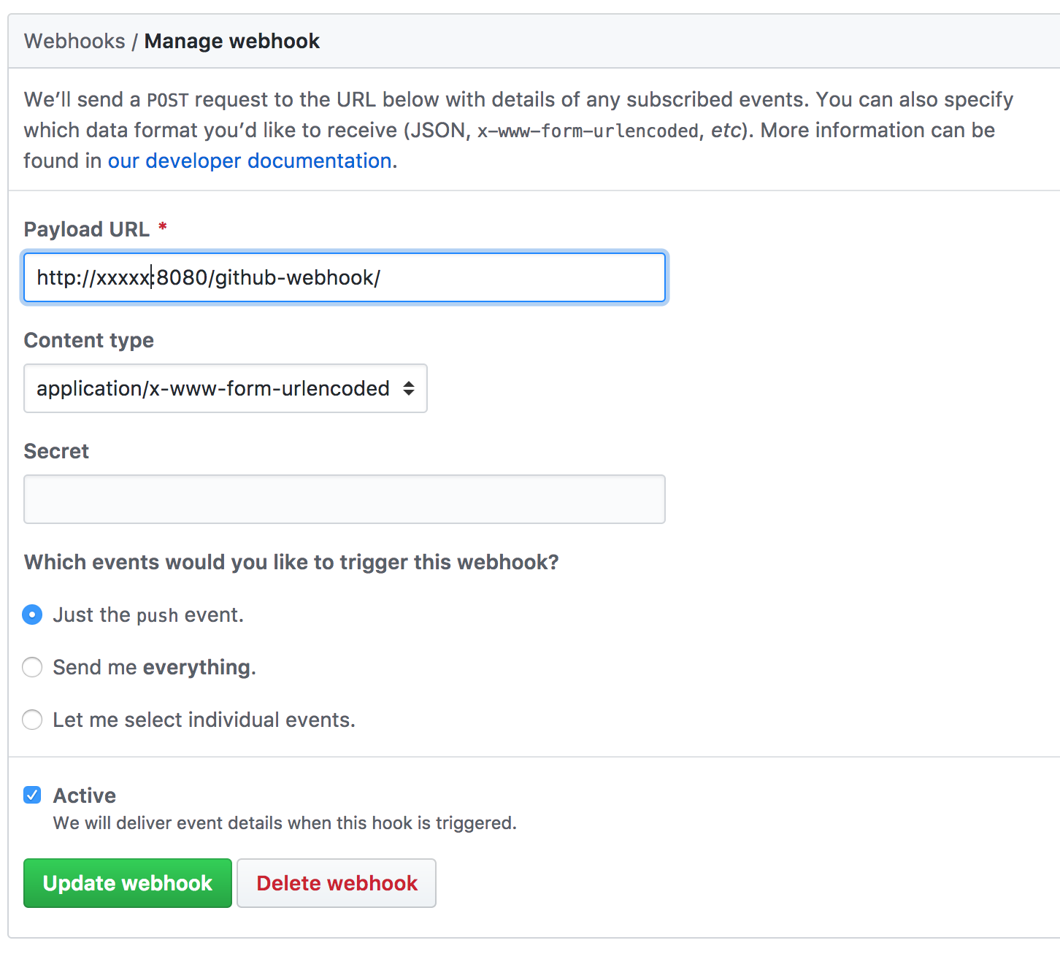Uncheck the Active checkbox

(32, 795)
